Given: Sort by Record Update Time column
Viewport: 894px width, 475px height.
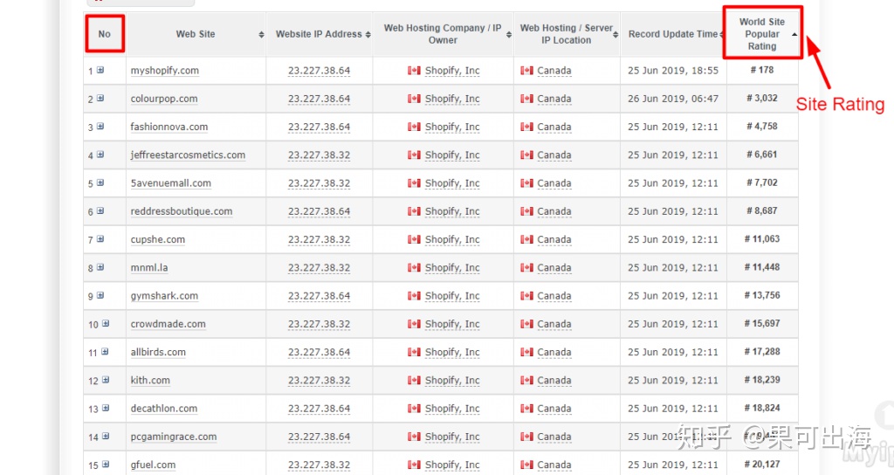Looking at the screenshot, I should click(x=722, y=34).
